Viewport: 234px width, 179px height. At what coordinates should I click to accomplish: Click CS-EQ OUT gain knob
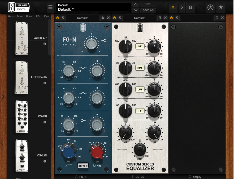[140, 150]
